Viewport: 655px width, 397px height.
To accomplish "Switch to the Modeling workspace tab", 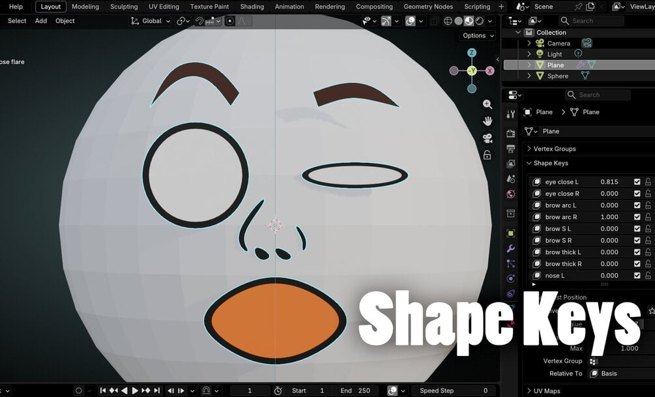I will 85,7.
